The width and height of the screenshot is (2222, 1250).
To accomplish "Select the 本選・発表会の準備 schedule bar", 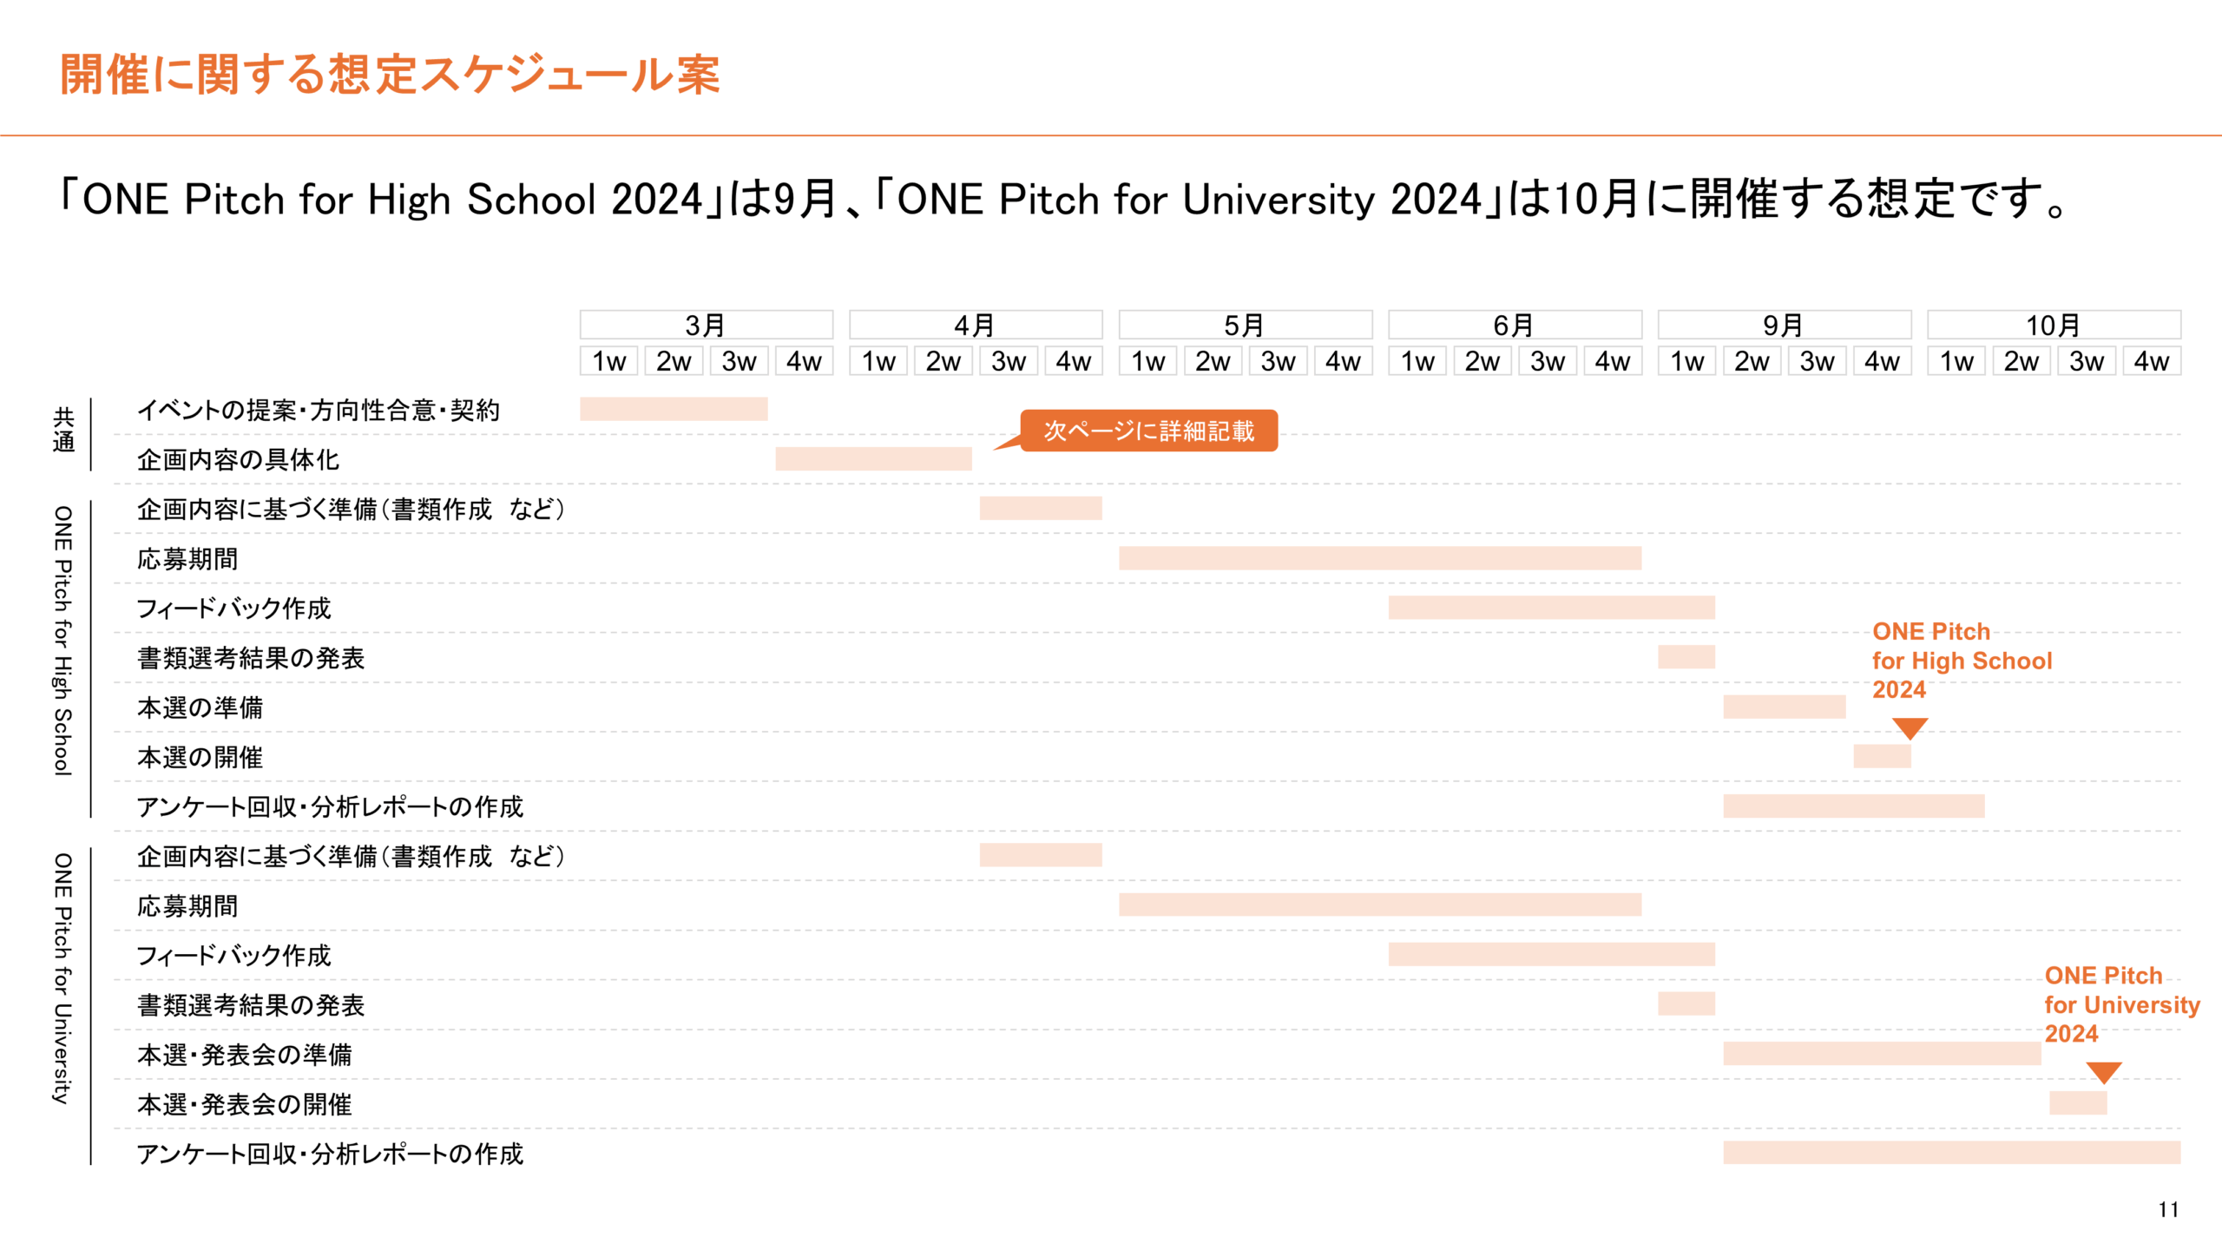I will [x=1882, y=1053].
